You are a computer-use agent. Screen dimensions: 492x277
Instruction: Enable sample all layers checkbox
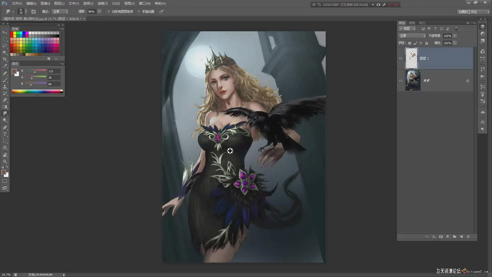click(x=109, y=12)
